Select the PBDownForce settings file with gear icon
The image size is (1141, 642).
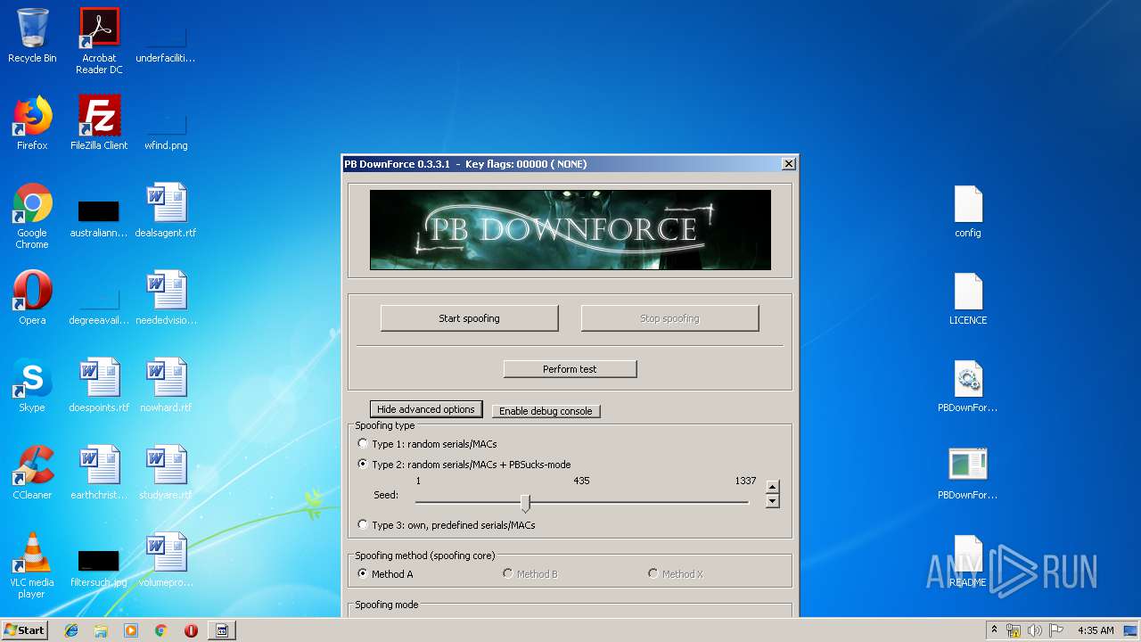[x=968, y=385]
